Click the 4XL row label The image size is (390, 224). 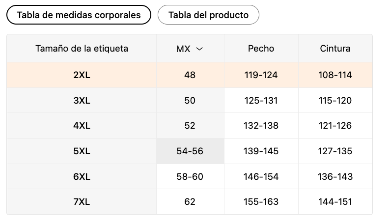(x=82, y=126)
